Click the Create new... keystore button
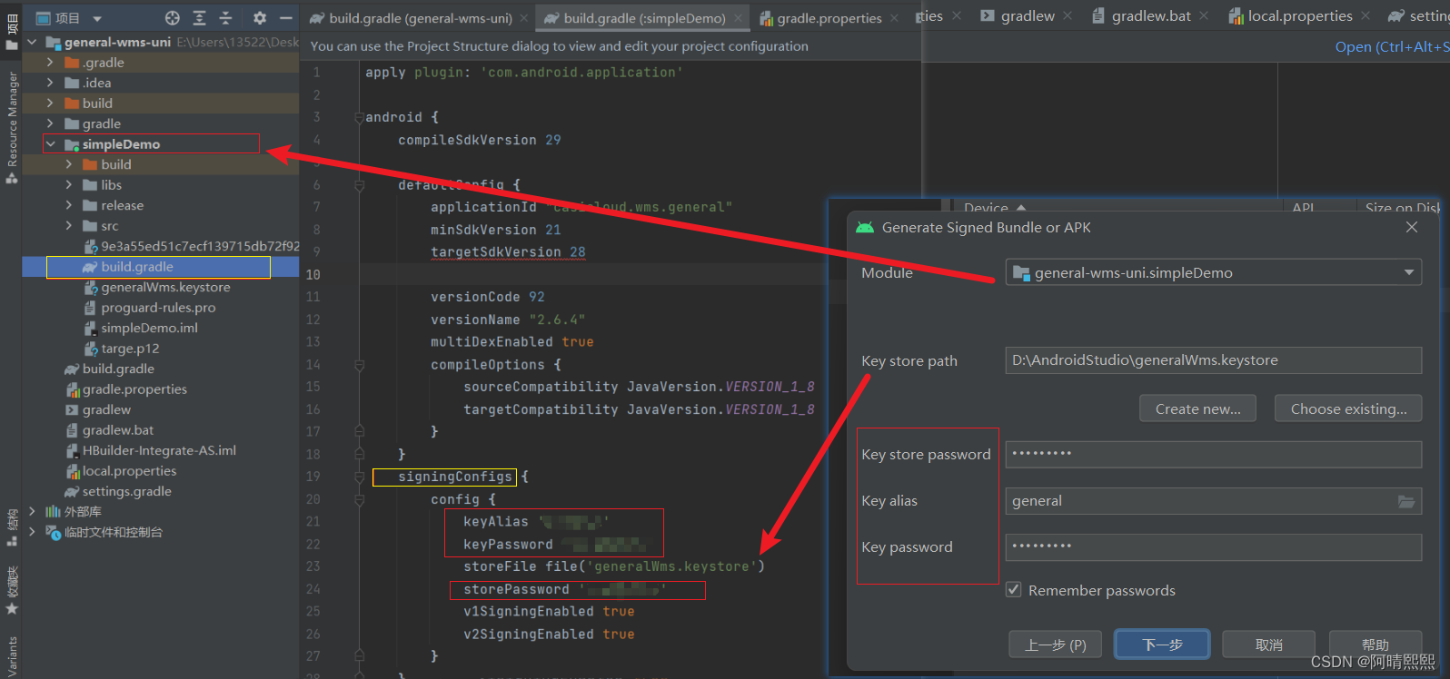The width and height of the screenshot is (1450, 679). click(x=1197, y=408)
